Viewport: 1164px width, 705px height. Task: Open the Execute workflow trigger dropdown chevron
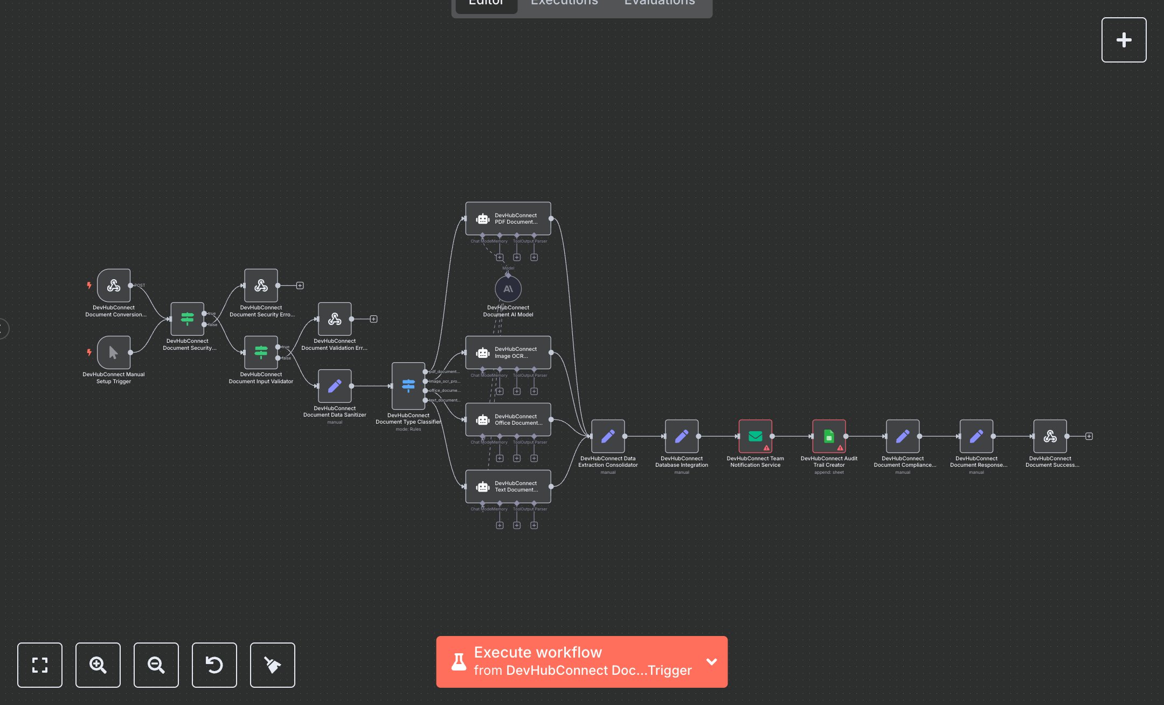[711, 661]
